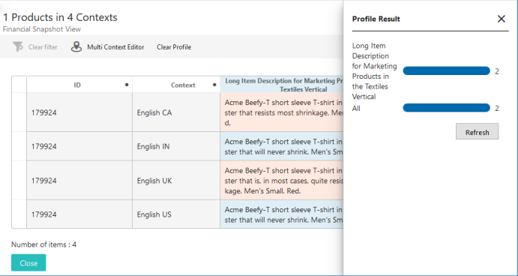Select the blue bar for All
518x276 pixels.
[x=446, y=108]
